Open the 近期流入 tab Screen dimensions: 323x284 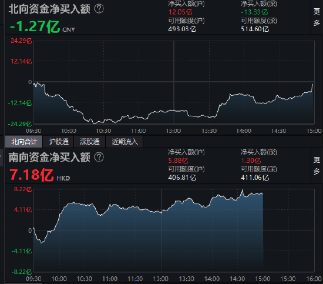click(125, 142)
